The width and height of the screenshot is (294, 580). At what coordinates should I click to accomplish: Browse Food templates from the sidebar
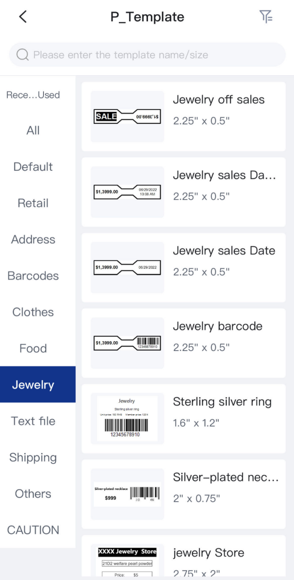pos(32,348)
